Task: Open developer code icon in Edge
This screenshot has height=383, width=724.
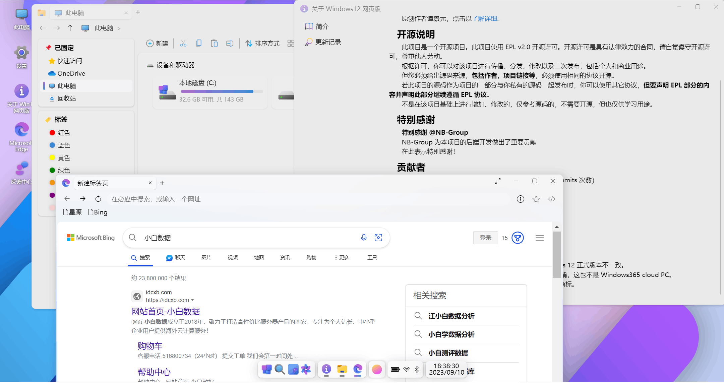Action: tap(552, 199)
